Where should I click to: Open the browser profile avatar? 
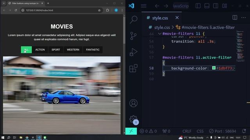116,10
